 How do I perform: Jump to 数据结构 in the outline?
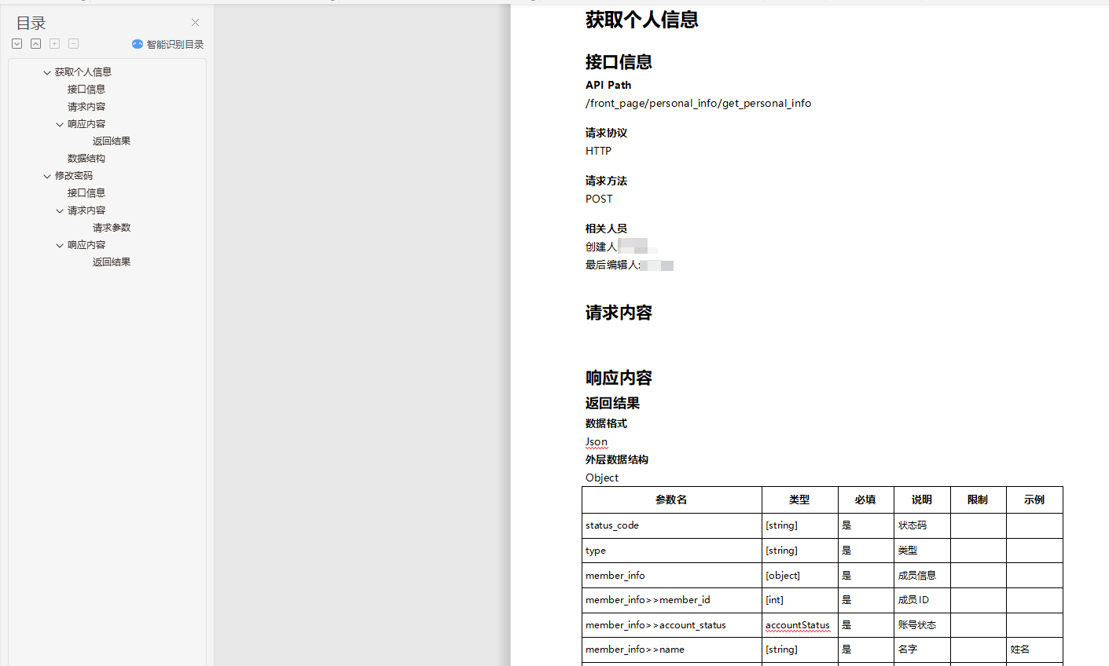86,159
